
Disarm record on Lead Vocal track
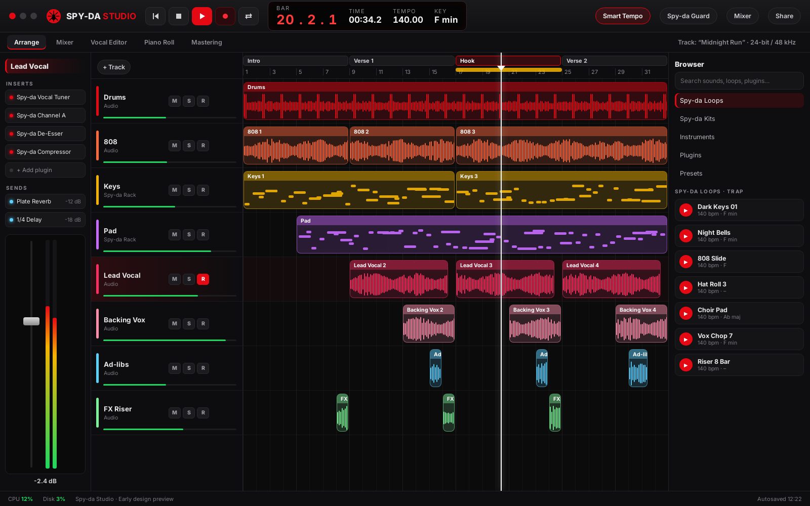(x=203, y=279)
